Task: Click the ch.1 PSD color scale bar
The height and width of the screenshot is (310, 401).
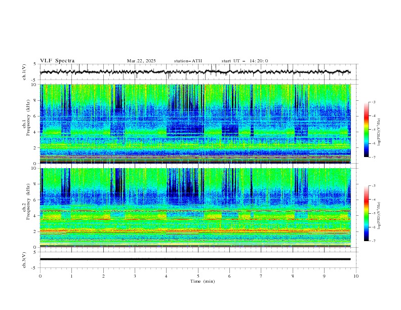Action: point(366,130)
